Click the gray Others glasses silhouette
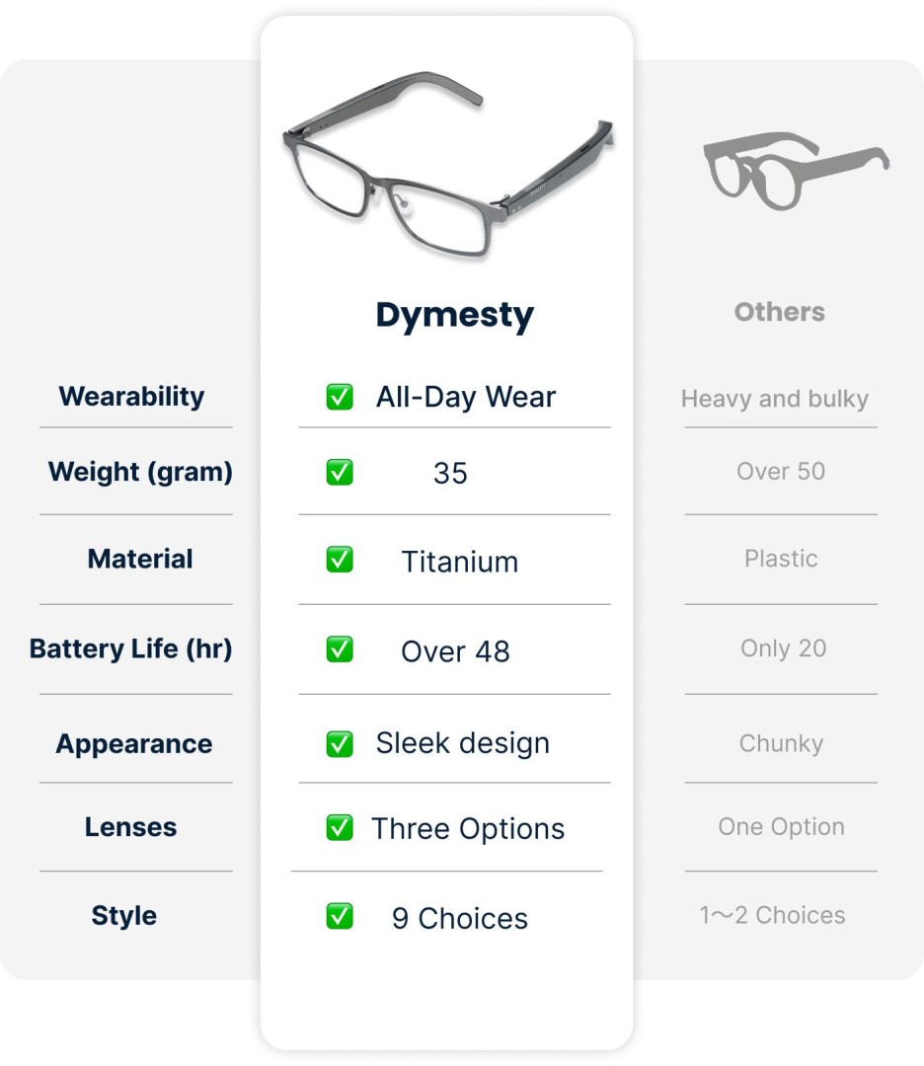The height and width of the screenshot is (1066, 924). [x=796, y=171]
